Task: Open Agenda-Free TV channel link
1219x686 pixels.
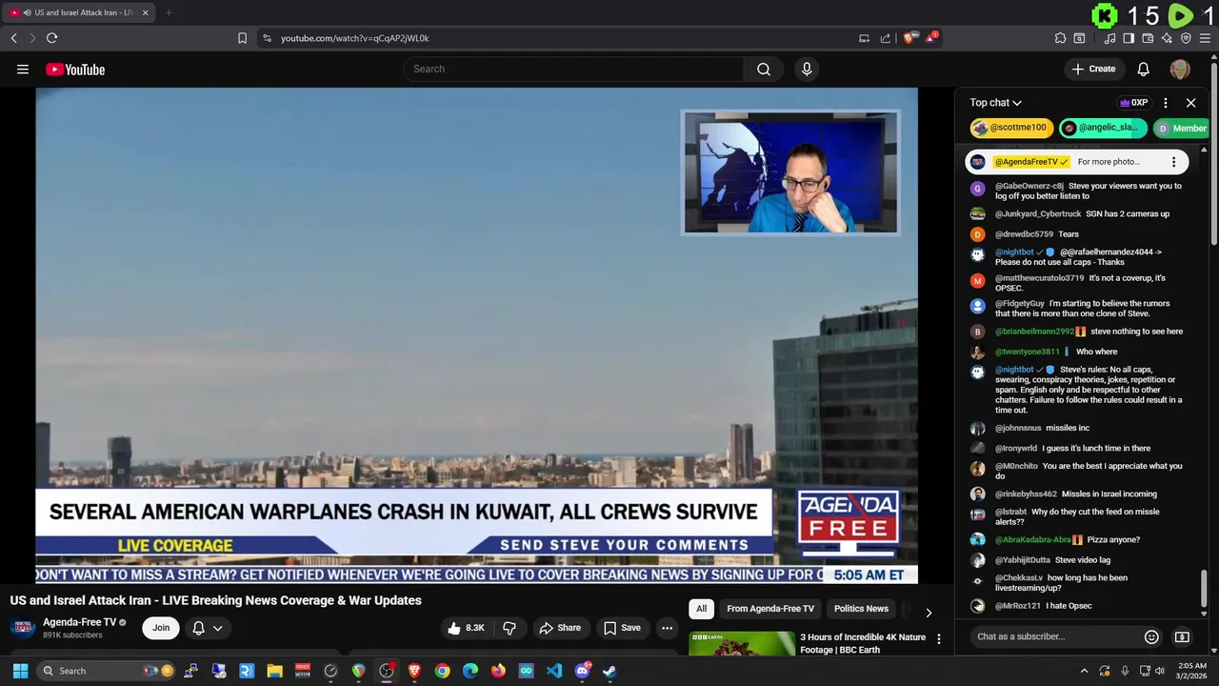Action: pyautogui.click(x=80, y=622)
